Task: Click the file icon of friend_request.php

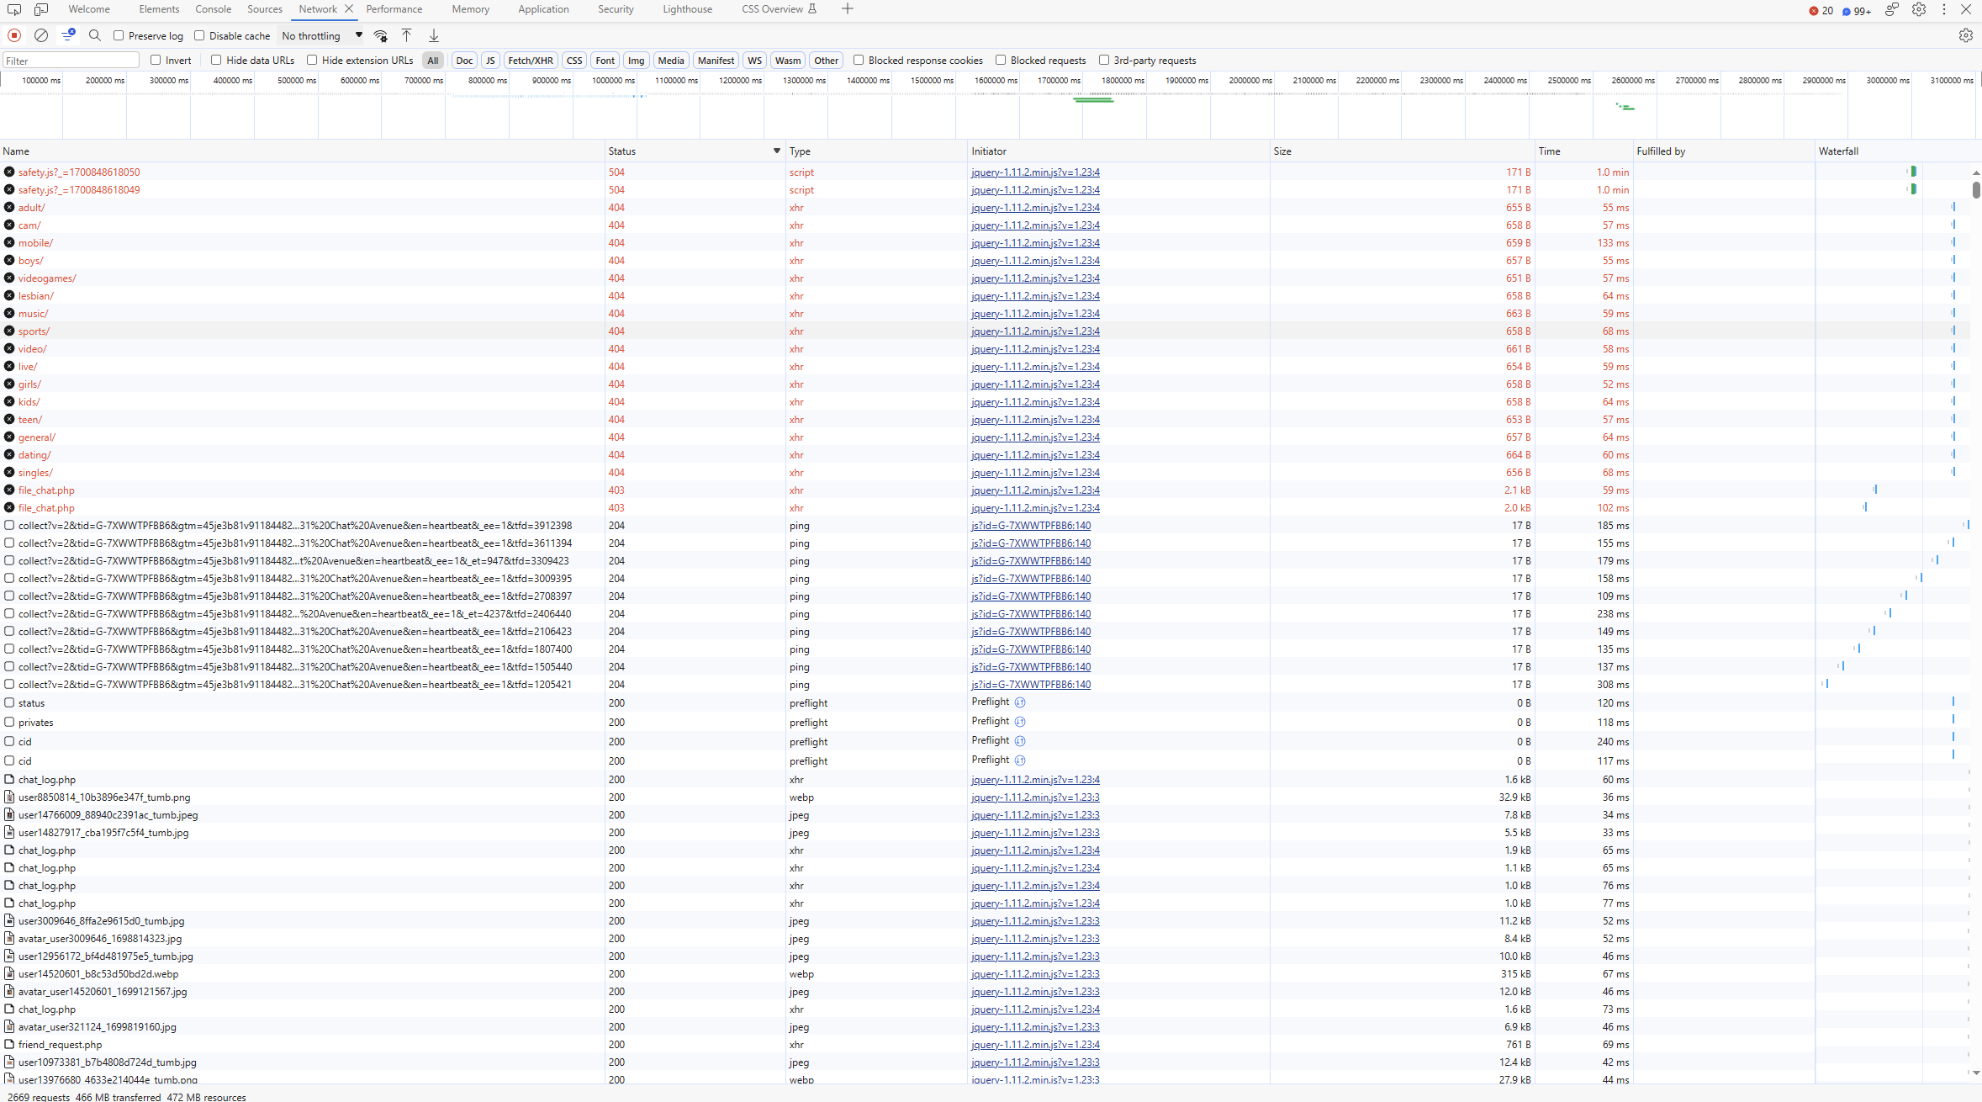Action: [9, 1044]
